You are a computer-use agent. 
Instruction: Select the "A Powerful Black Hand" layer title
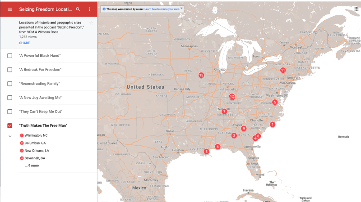(x=40, y=55)
